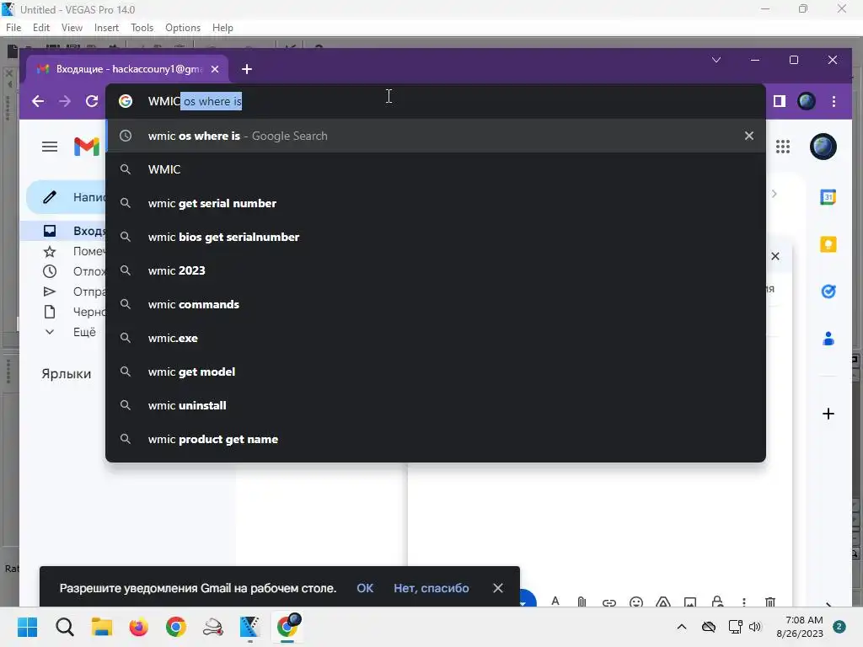Choose 'wmic bios get serialnumber' suggestion

436,237
